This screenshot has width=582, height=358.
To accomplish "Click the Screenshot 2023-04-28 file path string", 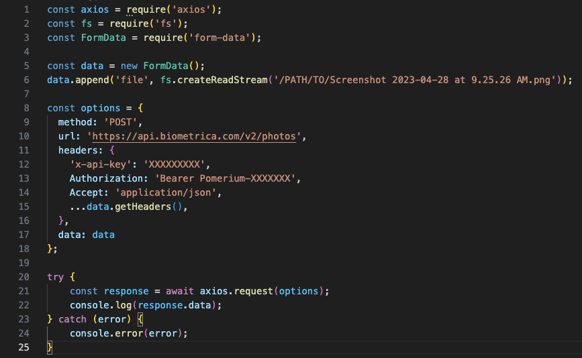I will (x=415, y=80).
